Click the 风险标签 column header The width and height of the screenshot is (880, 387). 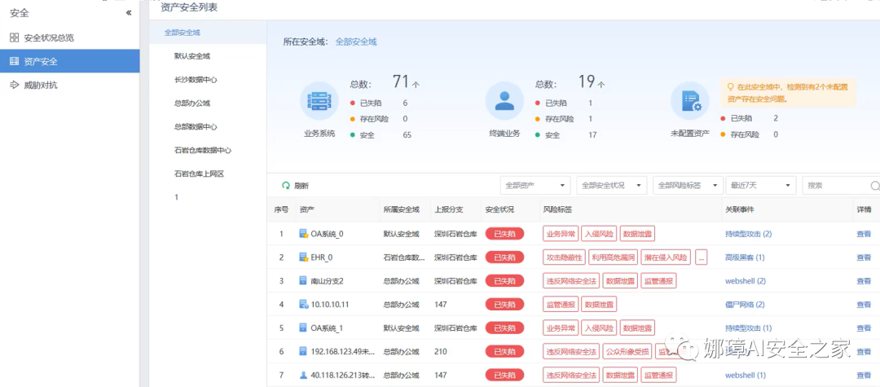(x=558, y=209)
